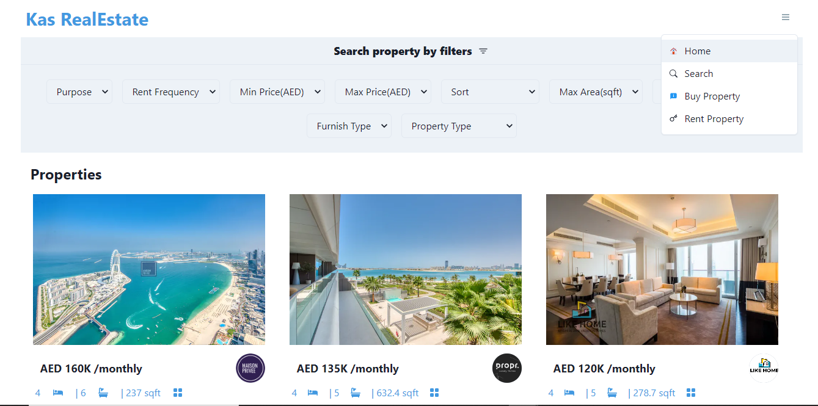
Task: Click the bathtub icon under AED 135K listing
Action: tap(355, 393)
